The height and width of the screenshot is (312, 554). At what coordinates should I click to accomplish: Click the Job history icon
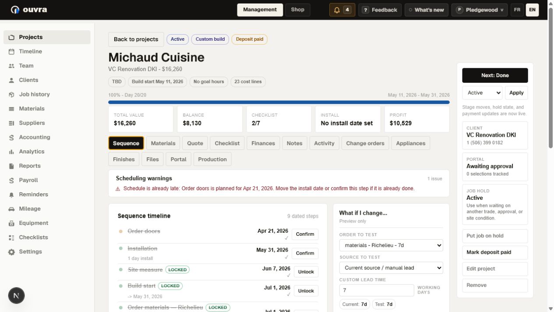tap(11, 95)
